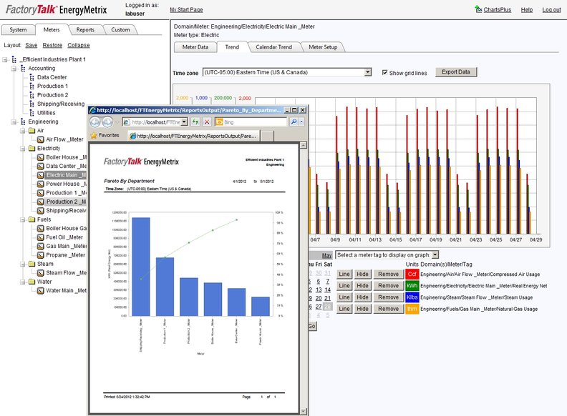
Task: Click the Steam folder icon
Action: (x=31, y=264)
